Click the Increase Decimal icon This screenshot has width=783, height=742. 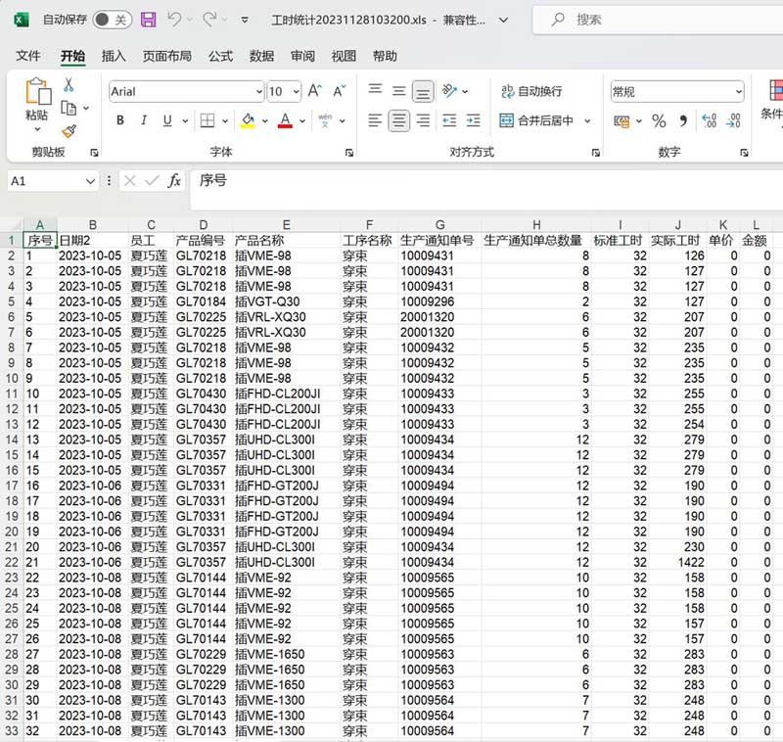click(x=710, y=121)
